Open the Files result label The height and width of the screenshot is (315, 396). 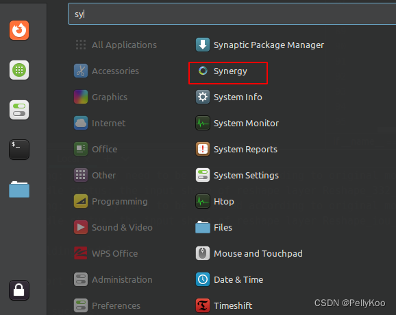pyautogui.click(x=223, y=227)
